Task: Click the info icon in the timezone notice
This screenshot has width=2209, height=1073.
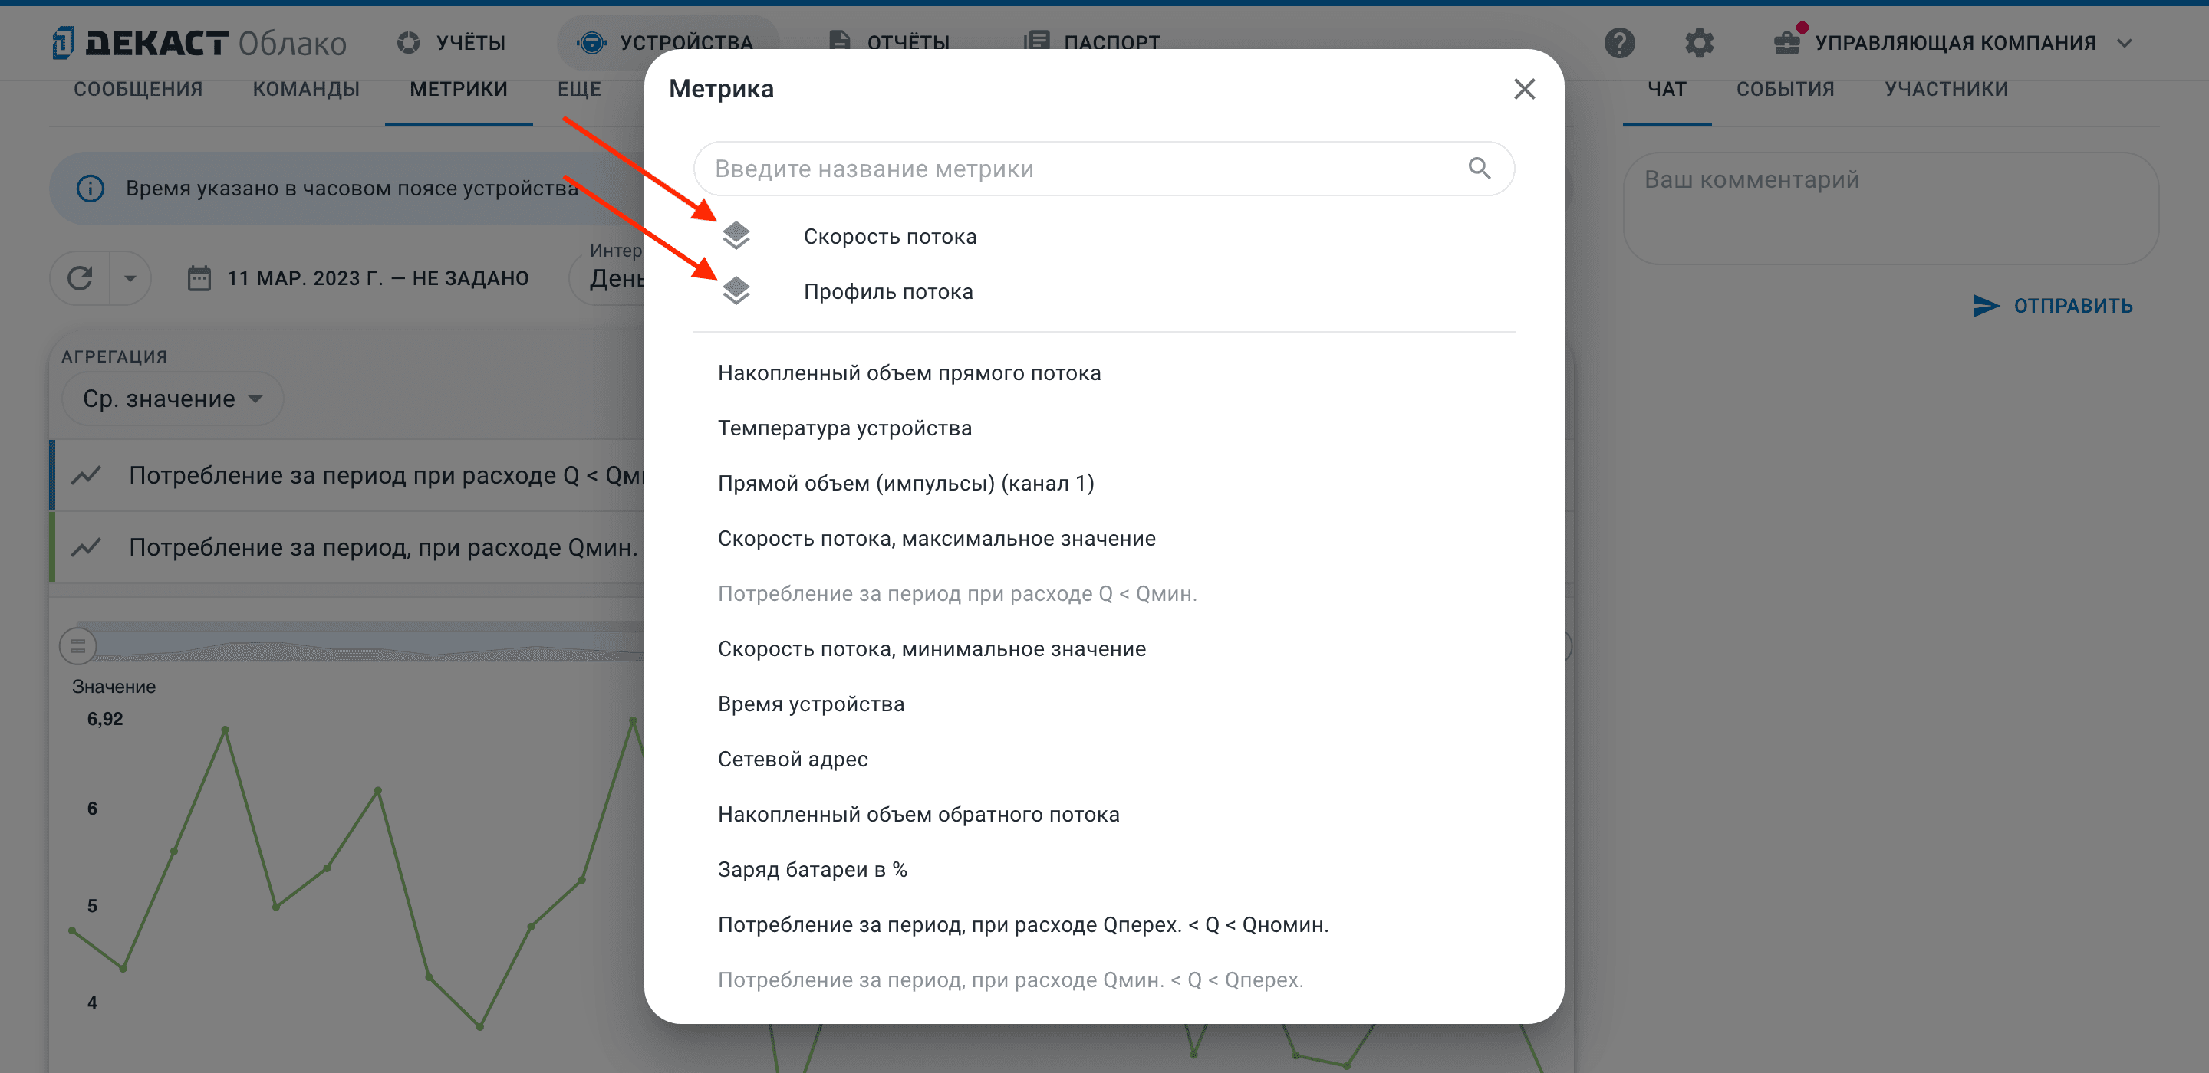Action: click(90, 189)
